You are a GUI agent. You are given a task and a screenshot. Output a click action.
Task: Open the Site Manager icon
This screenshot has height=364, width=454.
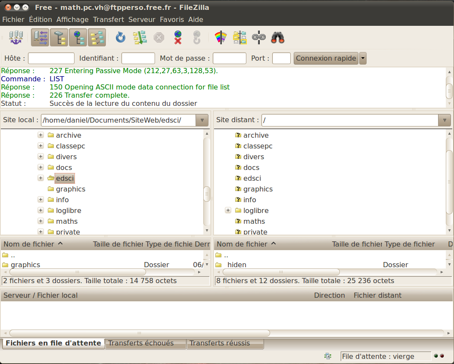16,38
